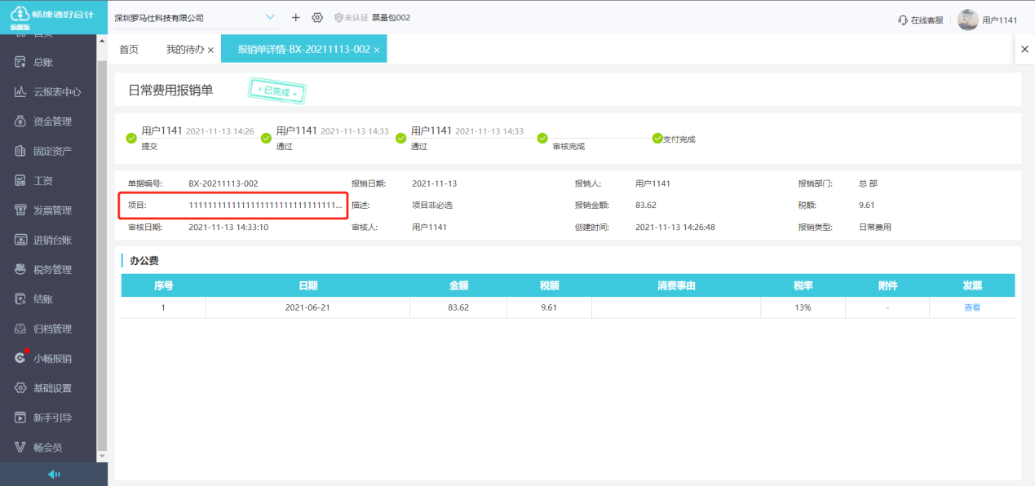Image resolution: width=1035 pixels, height=486 pixels.
Task: Open 用户1141 account menu
Action: click(x=999, y=20)
